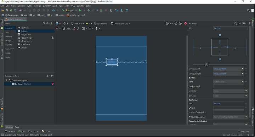Open the TODO tool window

[46, 131]
